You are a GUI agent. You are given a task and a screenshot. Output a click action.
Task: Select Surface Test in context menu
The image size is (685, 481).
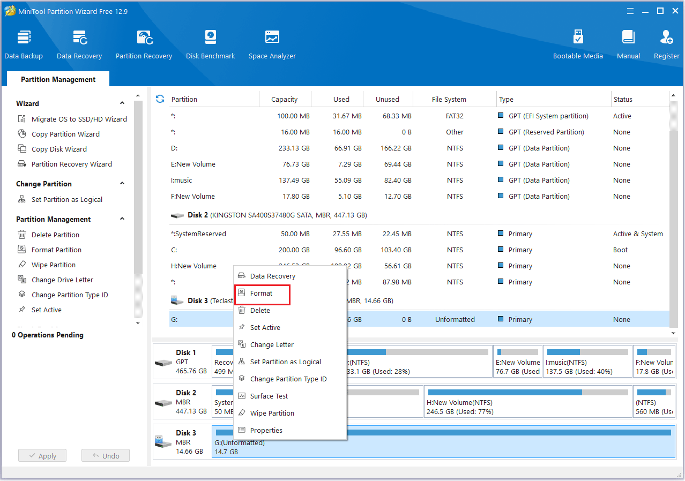[x=290, y=396]
